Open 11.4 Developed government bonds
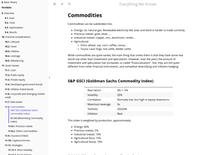This screenshot has height=155, width=207. pyautogui.click(x=24, y=84)
